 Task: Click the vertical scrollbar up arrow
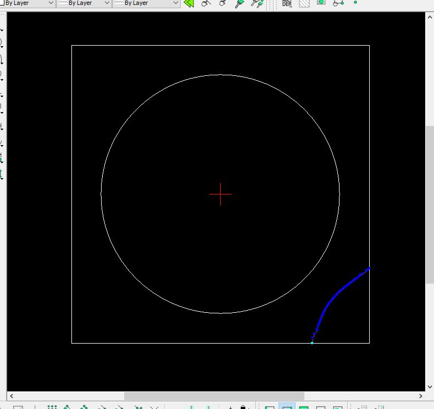(x=430, y=17)
